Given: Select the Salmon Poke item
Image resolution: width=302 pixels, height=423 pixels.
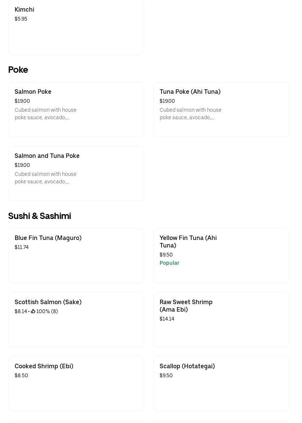Looking at the screenshot, I should coord(76,109).
